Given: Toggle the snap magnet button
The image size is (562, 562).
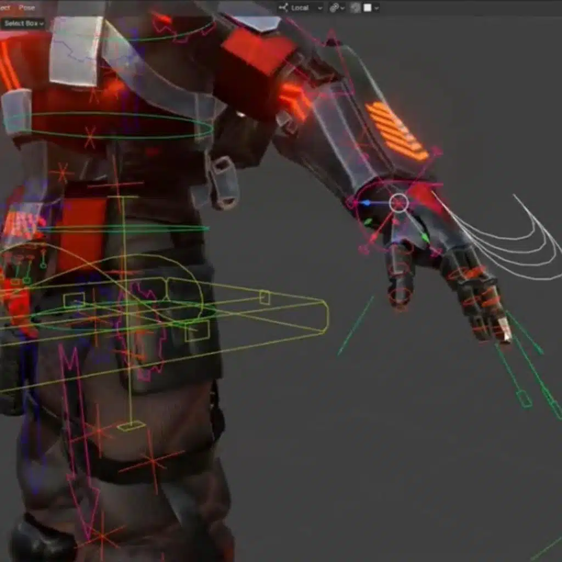Looking at the screenshot, I should [x=356, y=8].
